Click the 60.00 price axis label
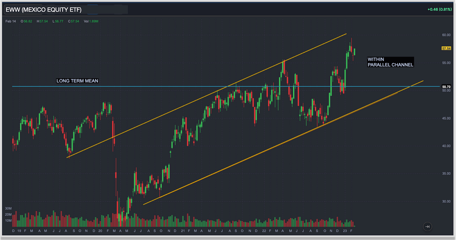 446,35
